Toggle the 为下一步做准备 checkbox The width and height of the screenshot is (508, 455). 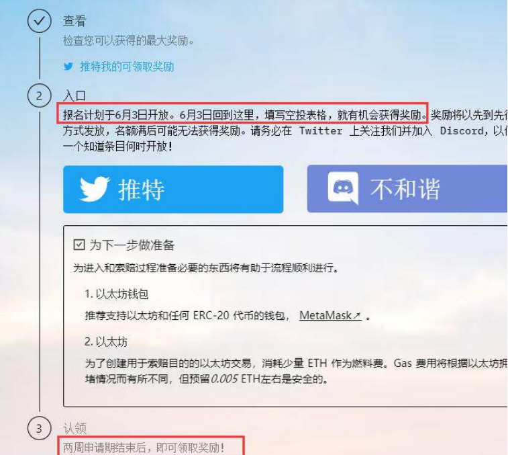click(79, 245)
